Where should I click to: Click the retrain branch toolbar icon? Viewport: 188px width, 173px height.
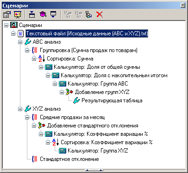(x=89, y=14)
